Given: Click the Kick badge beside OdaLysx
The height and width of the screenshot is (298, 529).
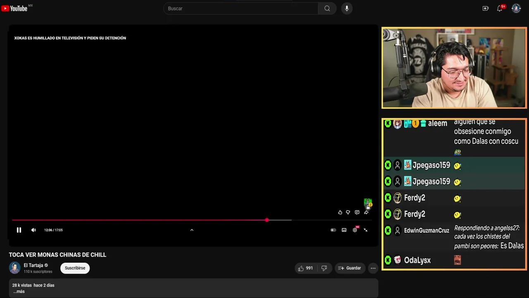Looking at the screenshot, I should [x=388, y=260].
